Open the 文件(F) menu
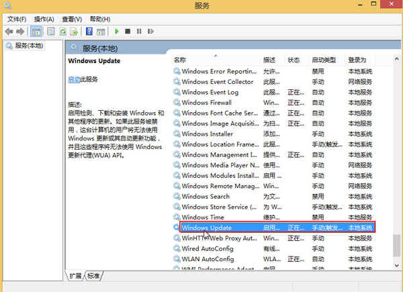Image resolution: width=403 pixels, height=292 pixels. [17, 19]
